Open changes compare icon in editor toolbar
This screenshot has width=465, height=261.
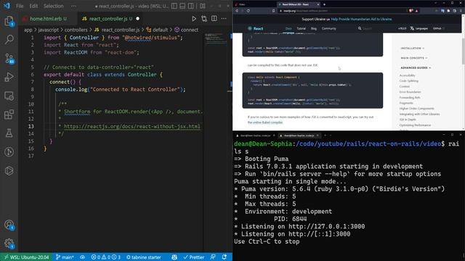click(x=204, y=19)
